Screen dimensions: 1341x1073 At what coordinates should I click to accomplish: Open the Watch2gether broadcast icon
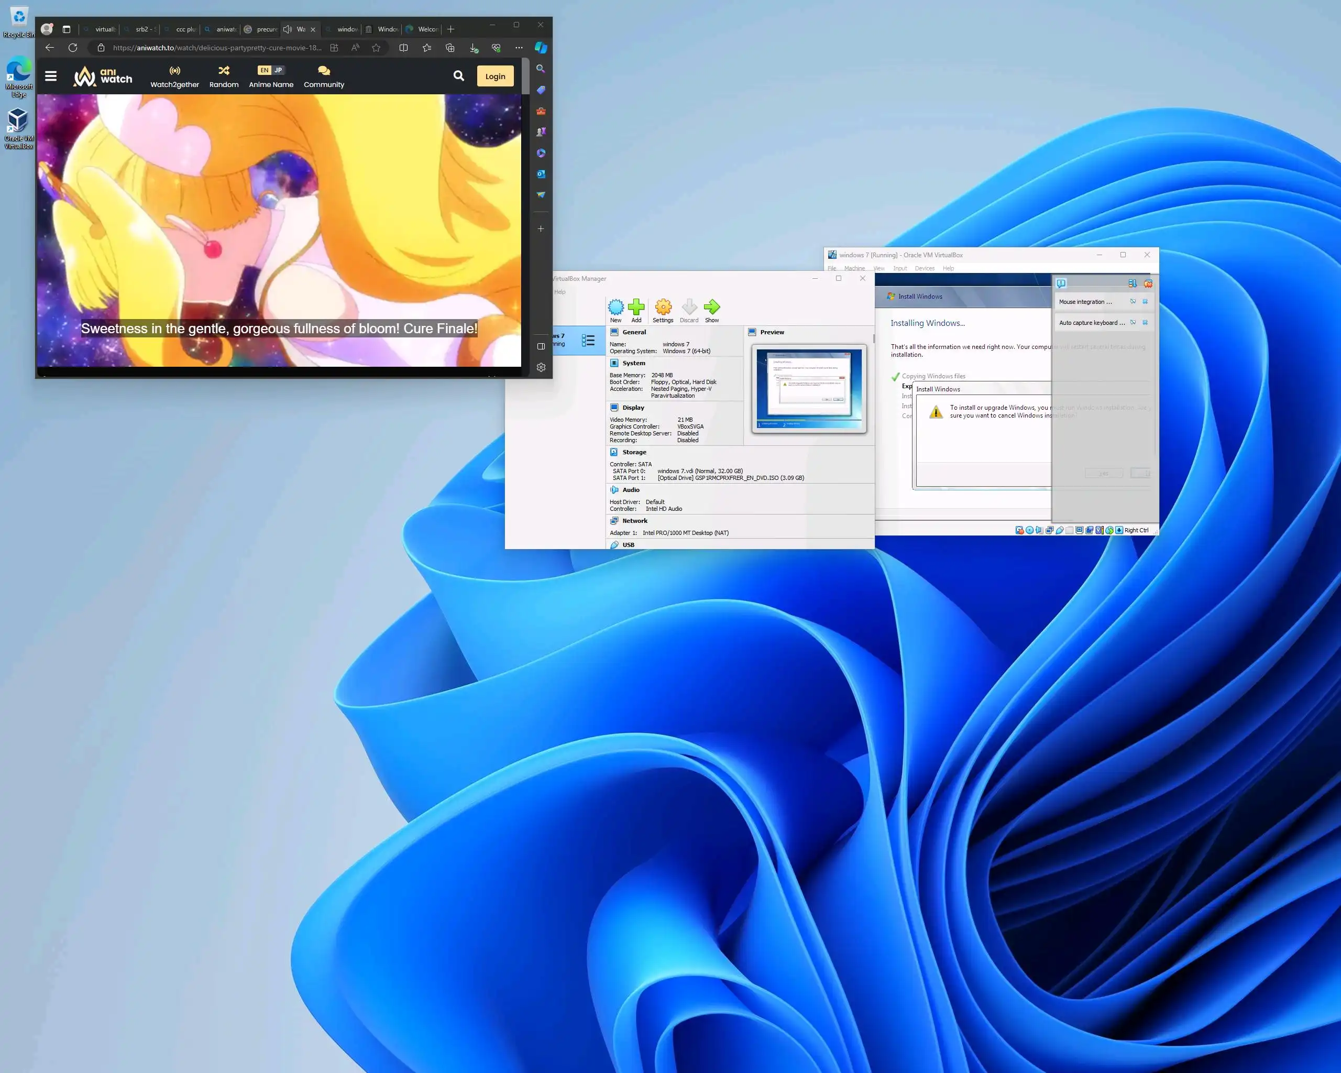tap(175, 70)
